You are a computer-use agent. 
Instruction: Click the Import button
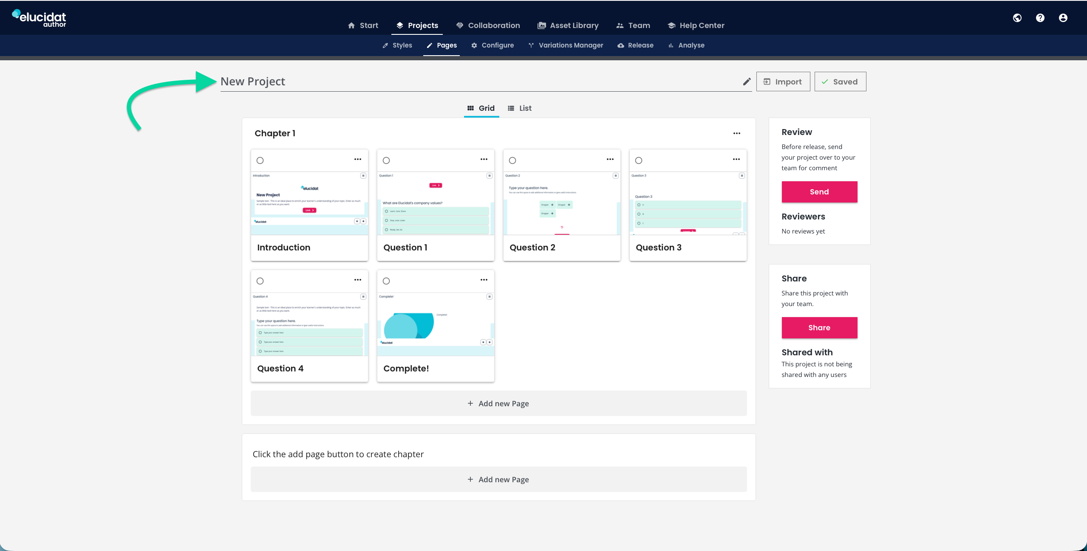point(783,82)
